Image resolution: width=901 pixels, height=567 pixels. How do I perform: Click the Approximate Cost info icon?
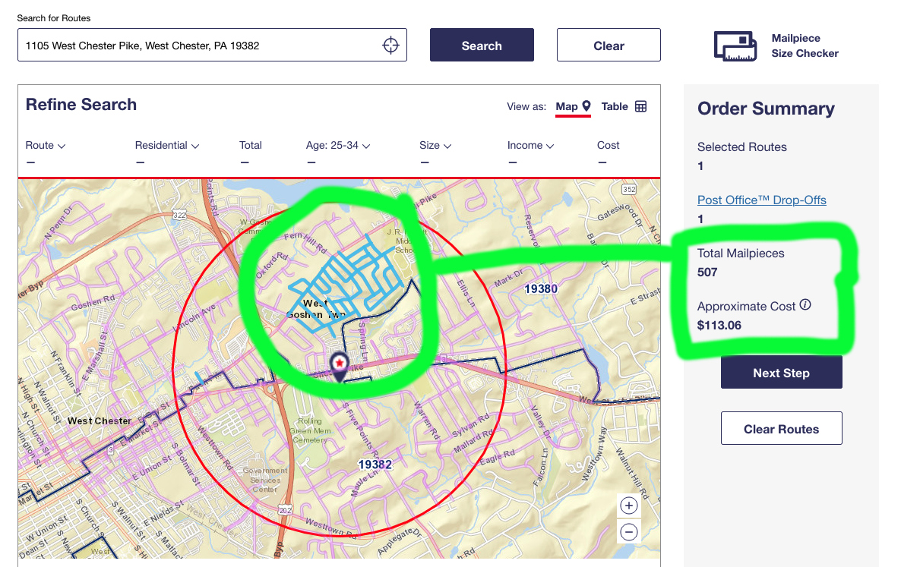[x=805, y=305]
